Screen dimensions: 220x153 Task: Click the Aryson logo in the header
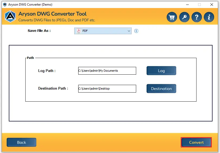[10, 17]
